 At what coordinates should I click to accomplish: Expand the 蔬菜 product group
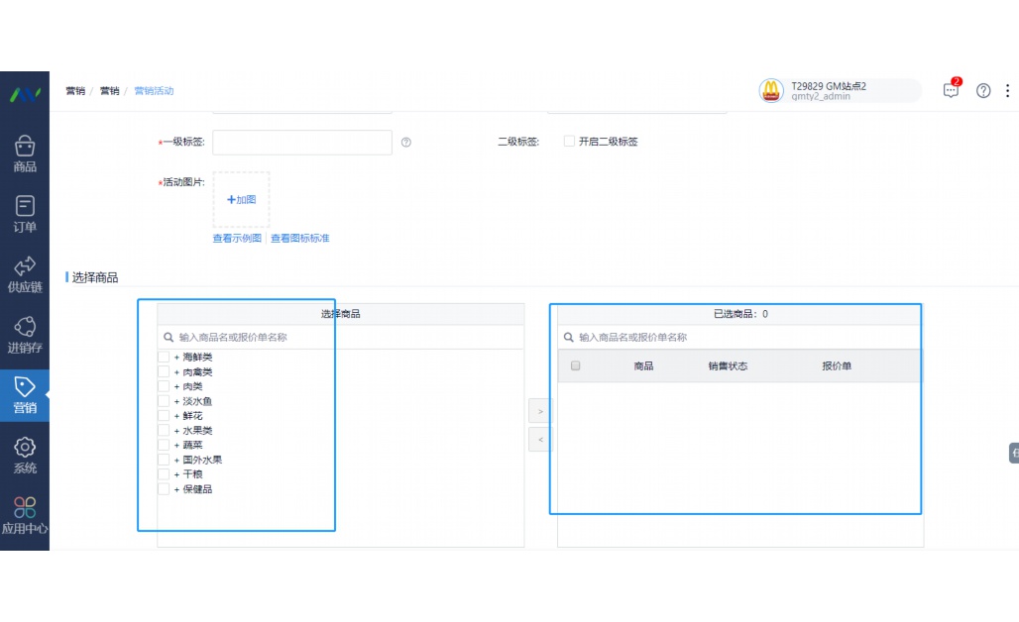pyautogui.click(x=178, y=445)
